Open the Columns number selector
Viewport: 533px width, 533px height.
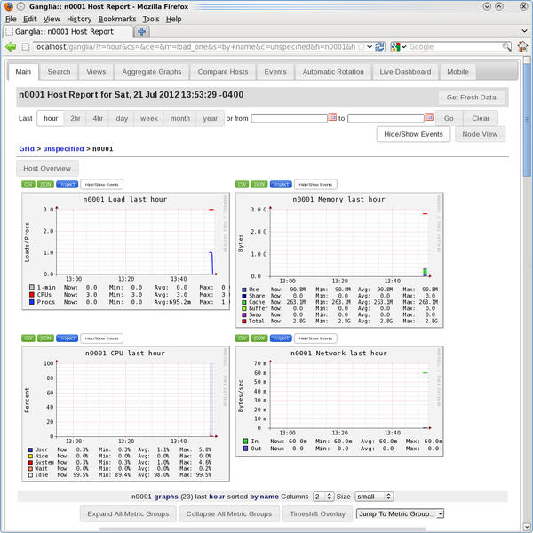323,497
